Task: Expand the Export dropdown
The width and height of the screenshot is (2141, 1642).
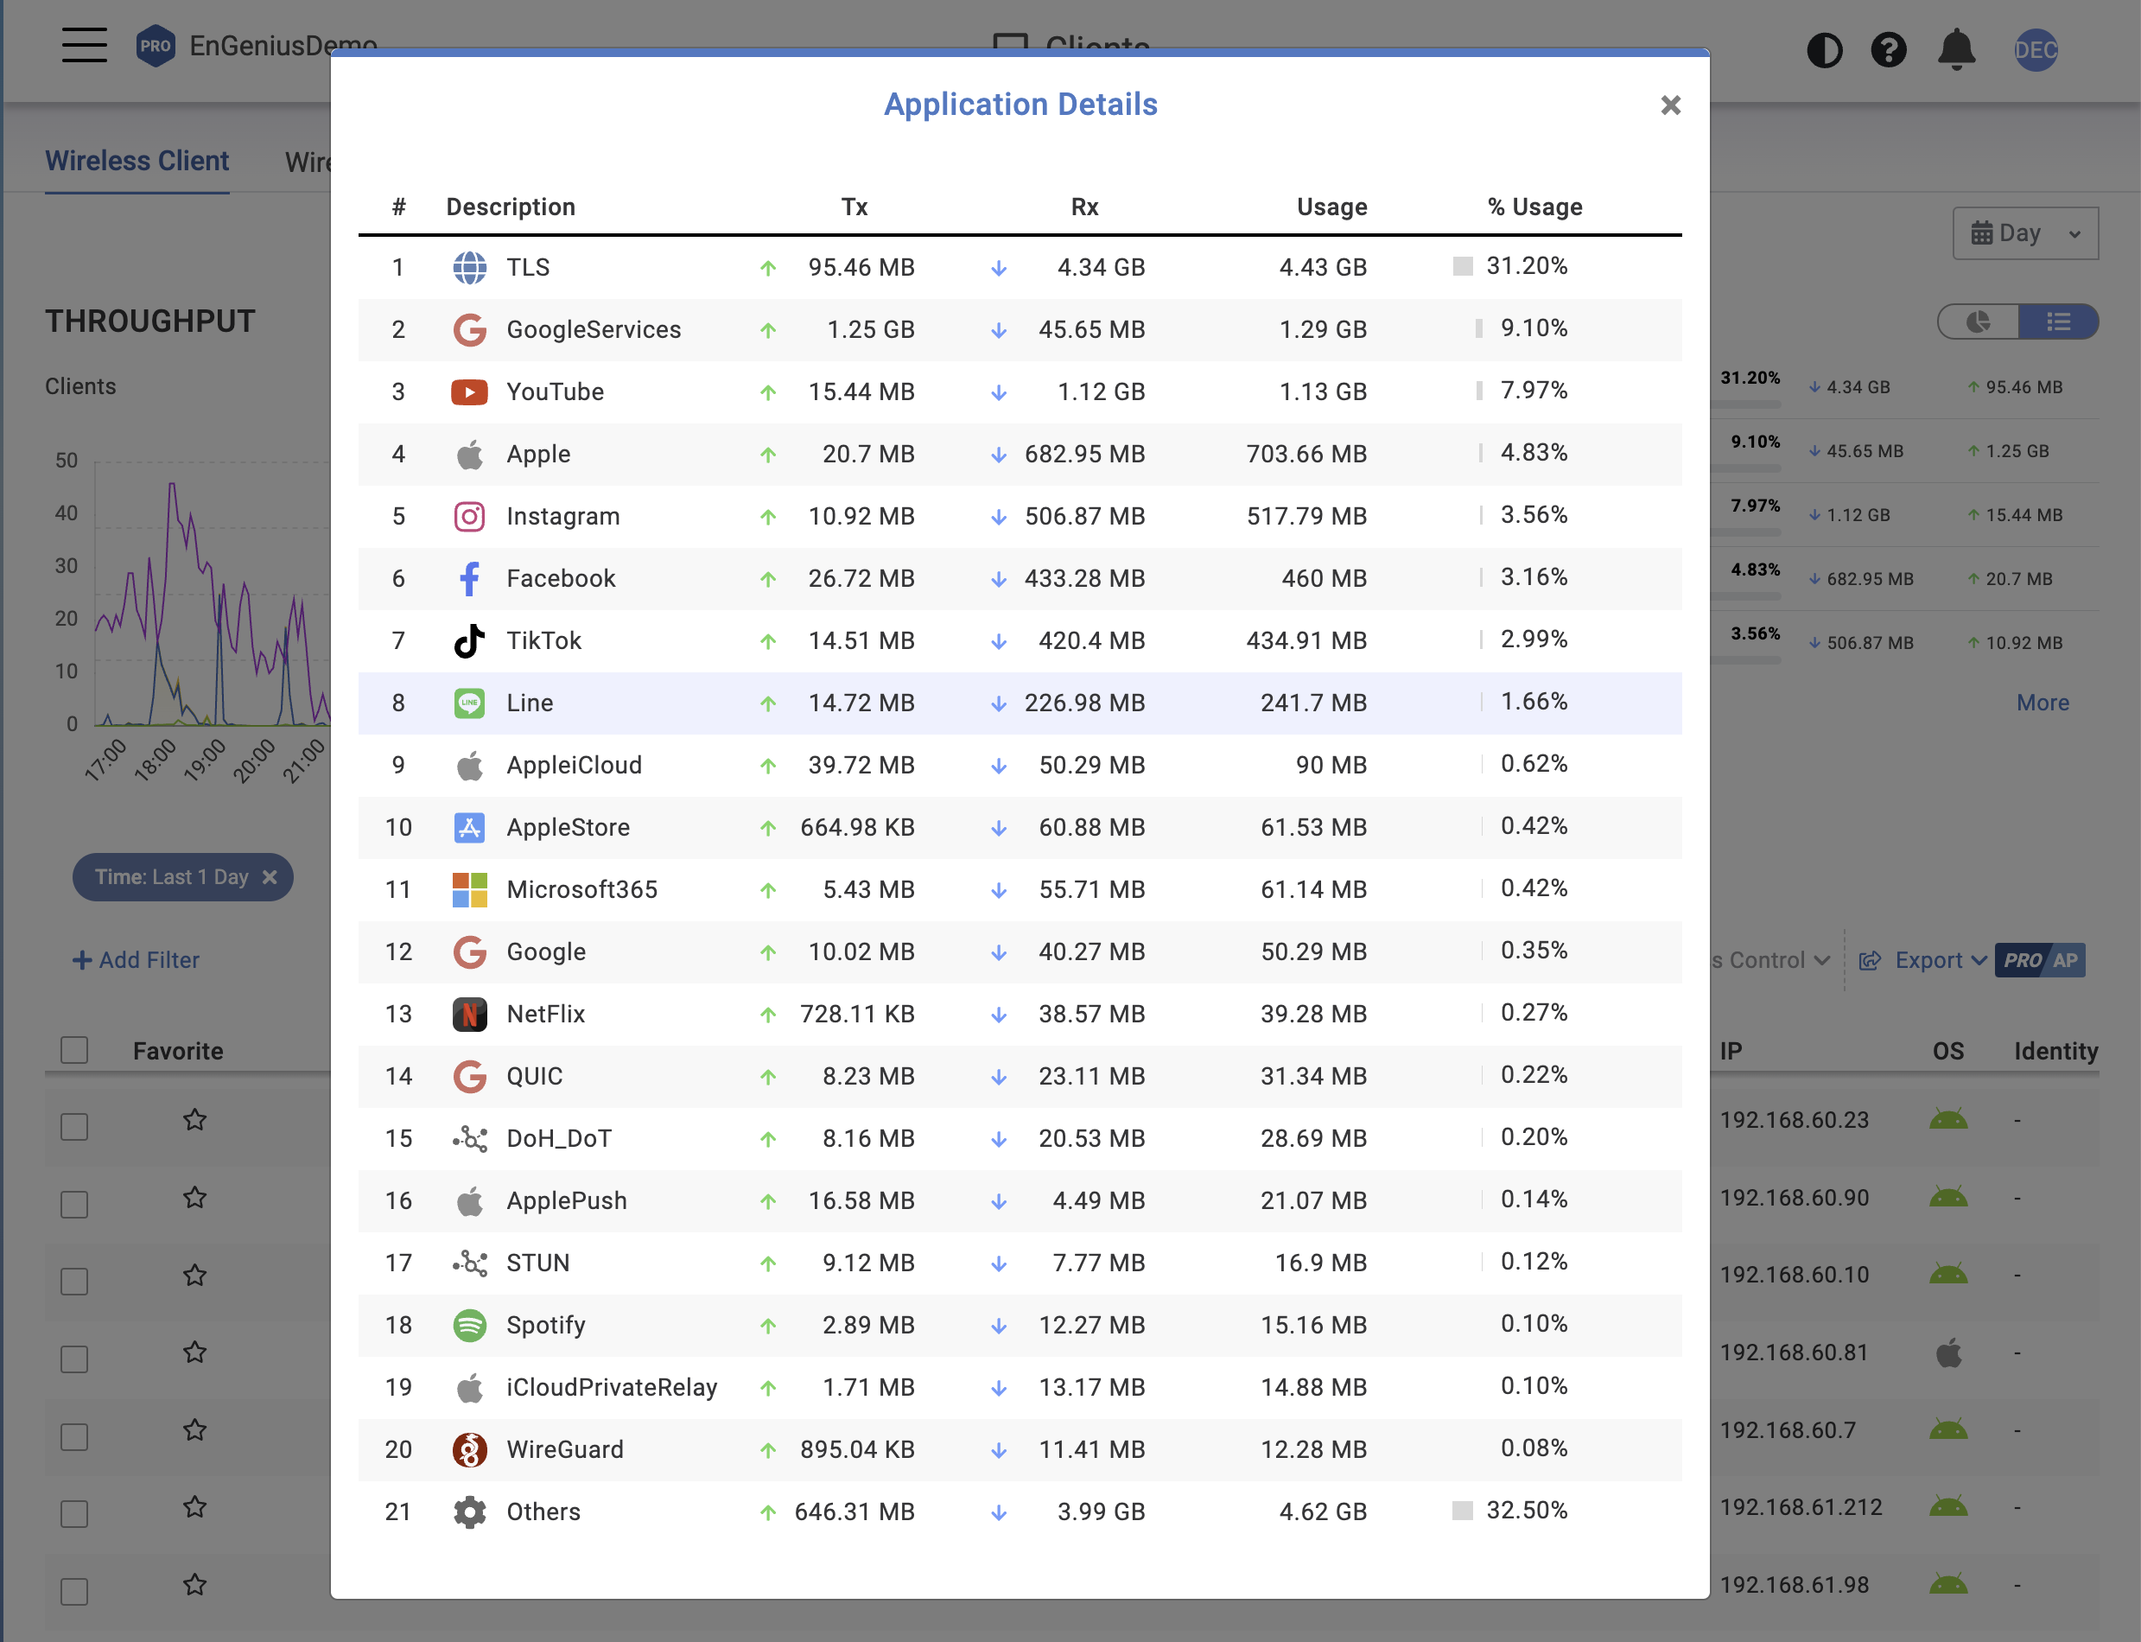Action: (x=1923, y=961)
